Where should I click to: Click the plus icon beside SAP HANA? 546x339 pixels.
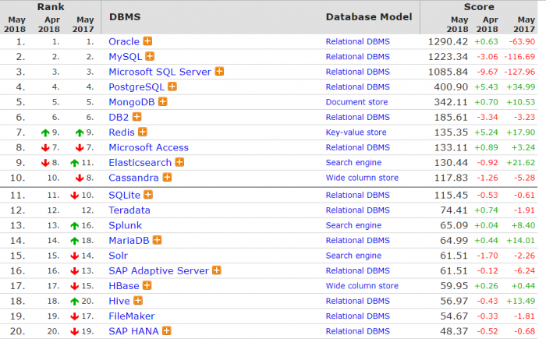[x=167, y=330]
